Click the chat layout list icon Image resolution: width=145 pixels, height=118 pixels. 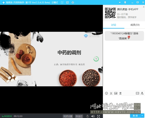pyautogui.click(x=138, y=93)
